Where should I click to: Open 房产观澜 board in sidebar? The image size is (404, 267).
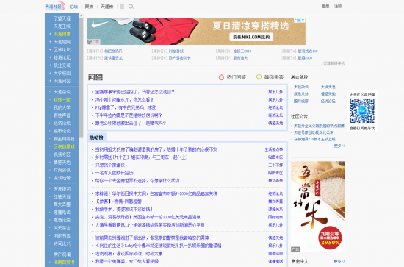pyautogui.click(x=62, y=254)
